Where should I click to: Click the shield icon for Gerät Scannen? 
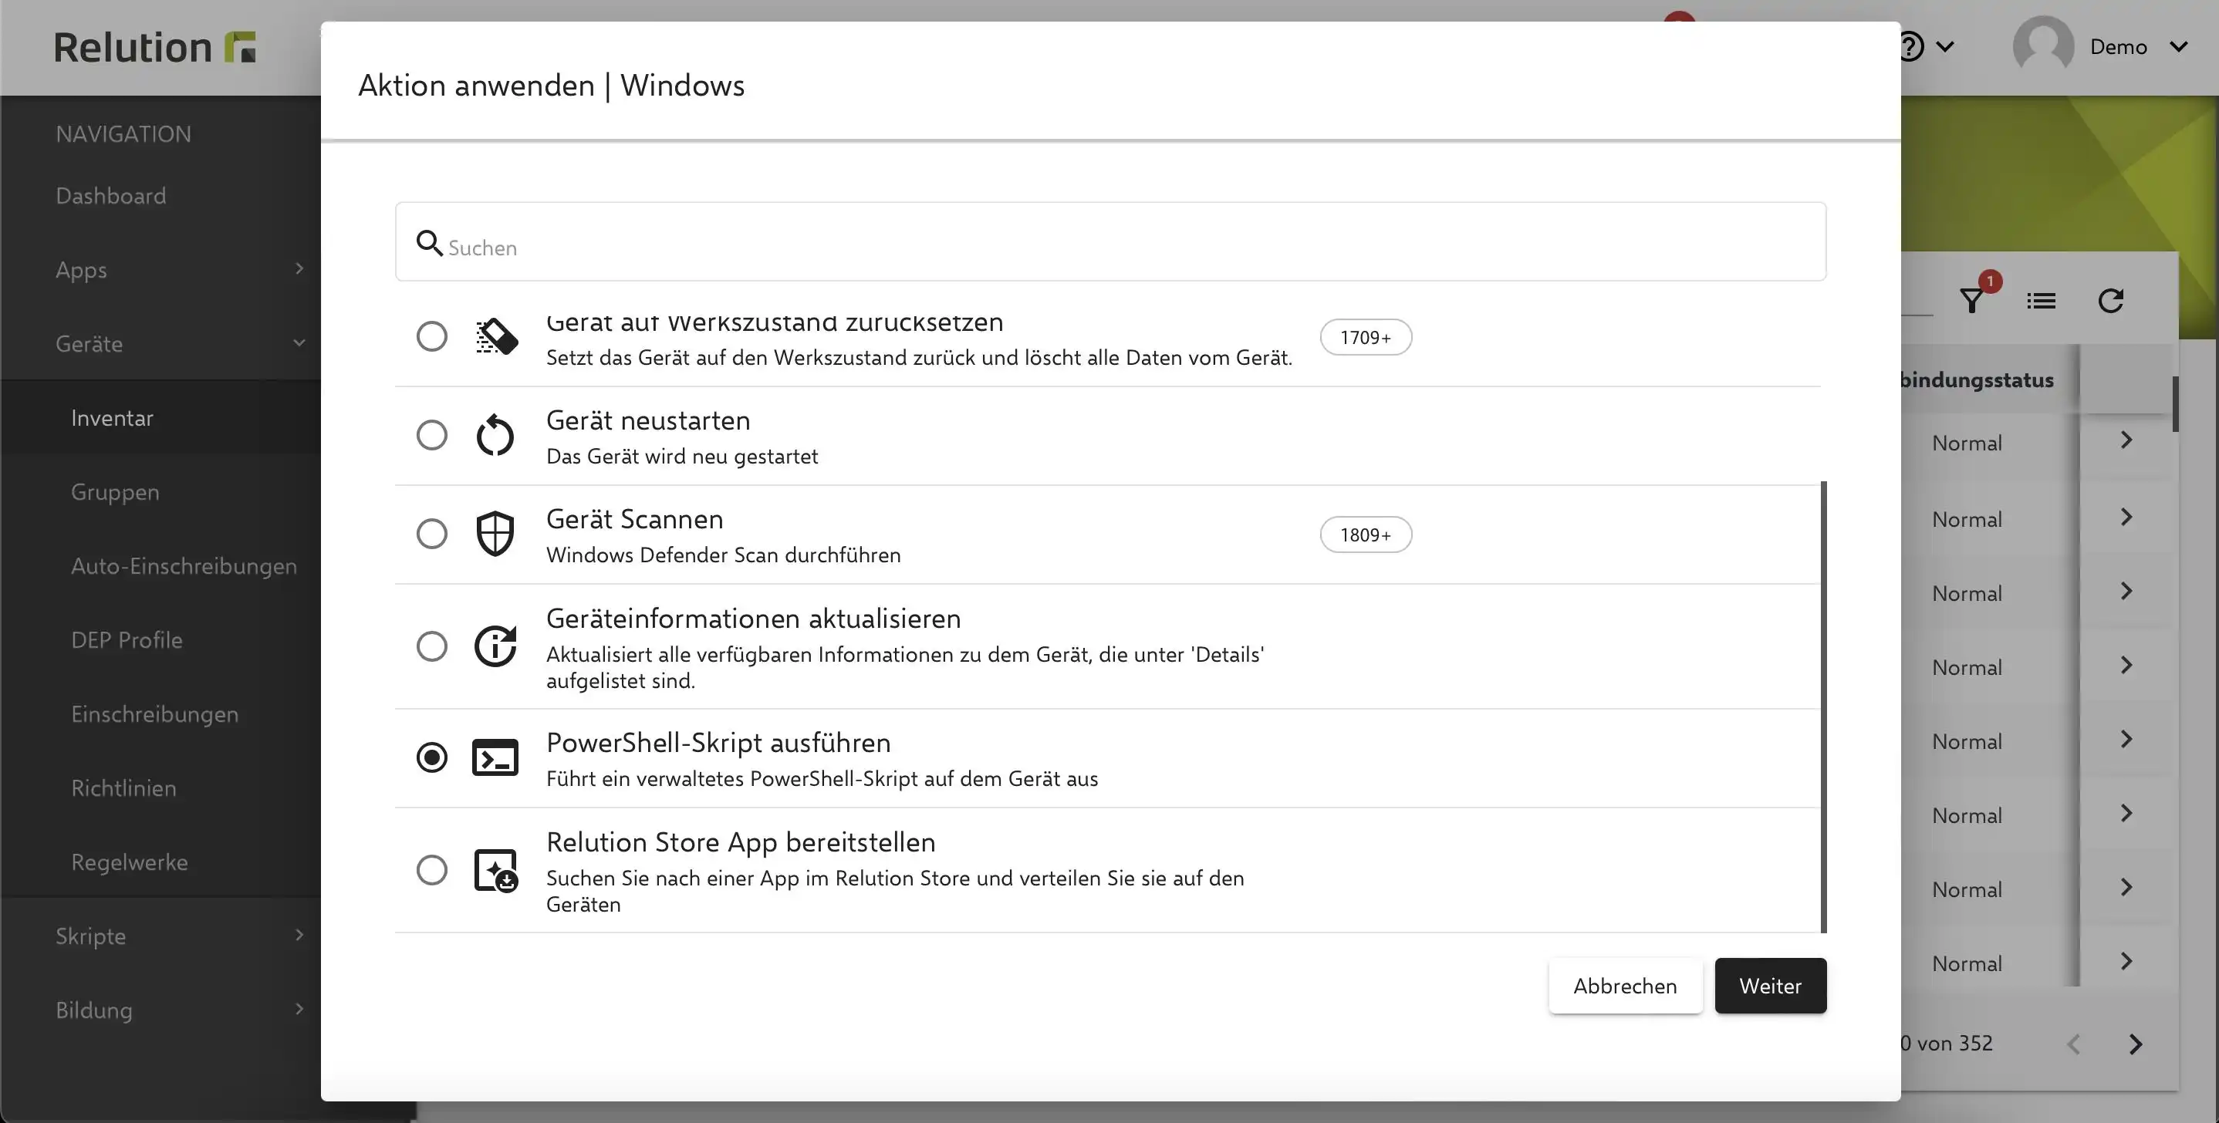pyautogui.click(x=495, y=534)
